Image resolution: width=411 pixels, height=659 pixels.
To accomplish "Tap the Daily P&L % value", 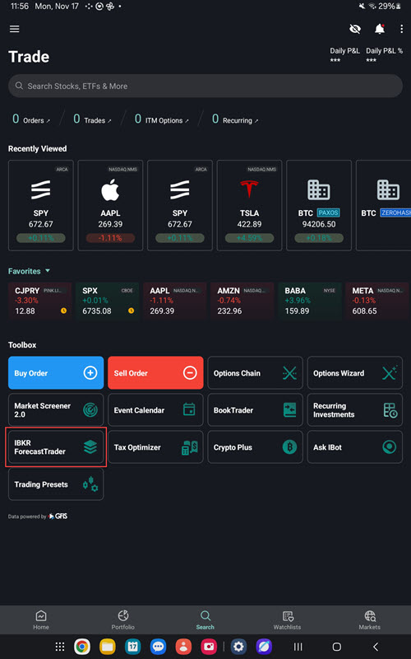I will click(371, 60).
